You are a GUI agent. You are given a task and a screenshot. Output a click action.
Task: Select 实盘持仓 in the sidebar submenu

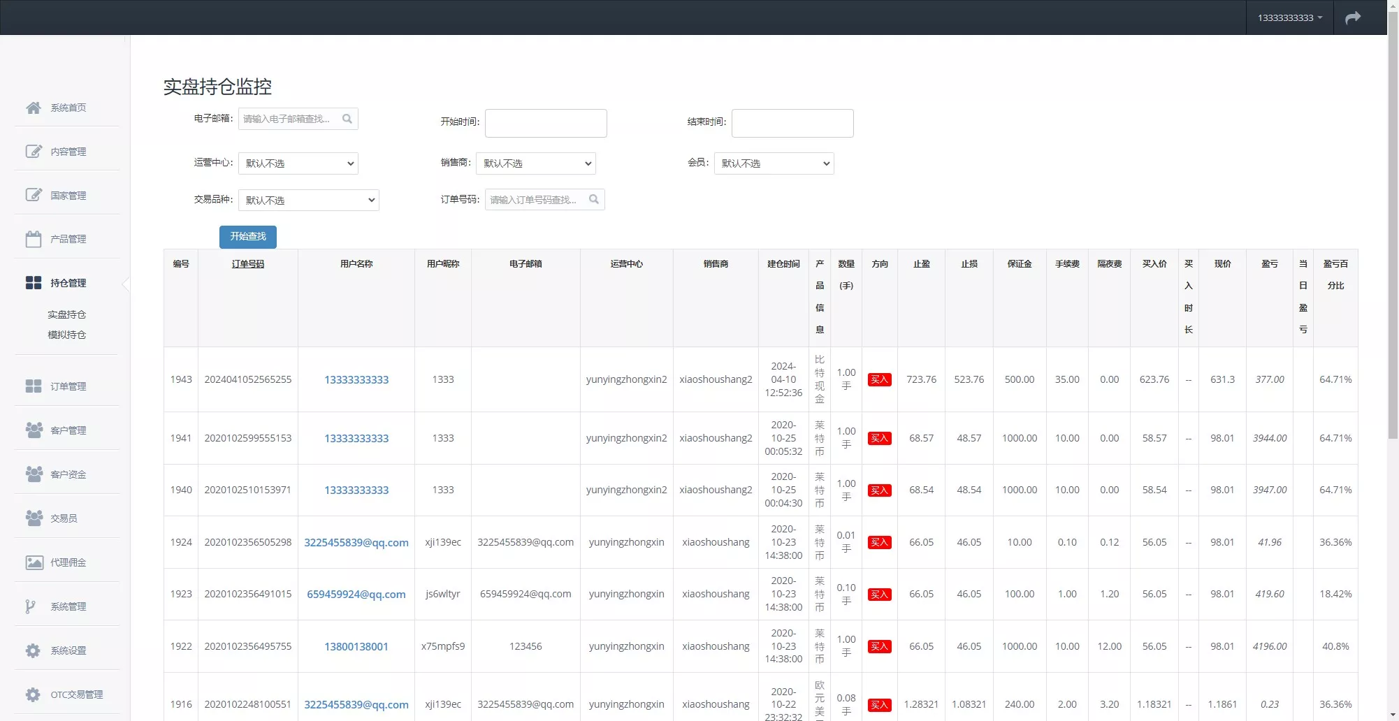coord(67,314)
